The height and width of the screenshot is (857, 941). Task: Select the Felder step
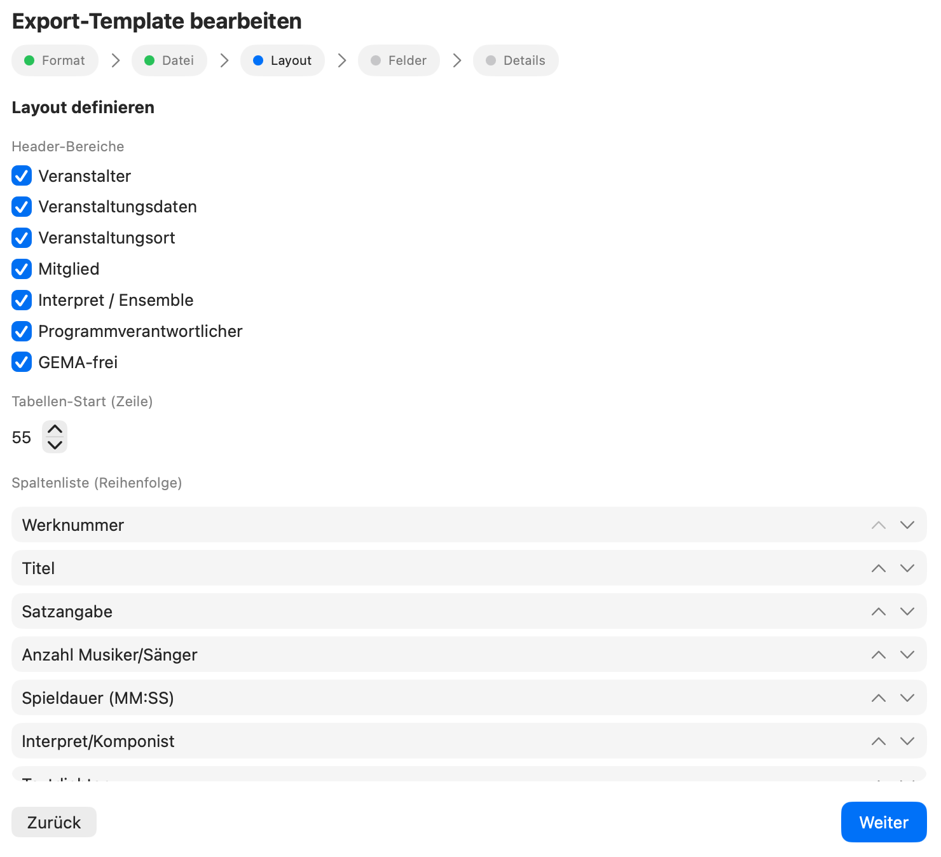pos(399,60)
